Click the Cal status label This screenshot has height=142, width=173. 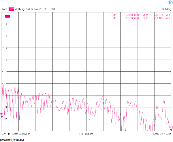[x=53, y=9]
